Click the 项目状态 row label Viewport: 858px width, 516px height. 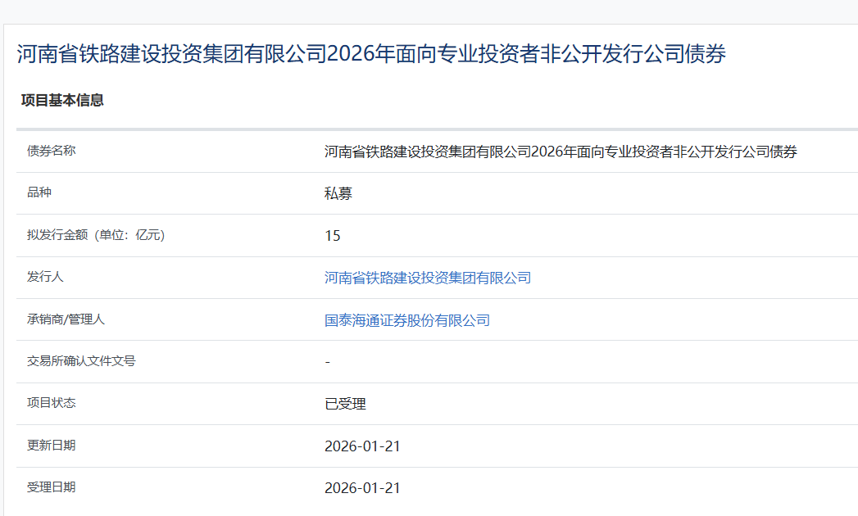click(51, 403)
